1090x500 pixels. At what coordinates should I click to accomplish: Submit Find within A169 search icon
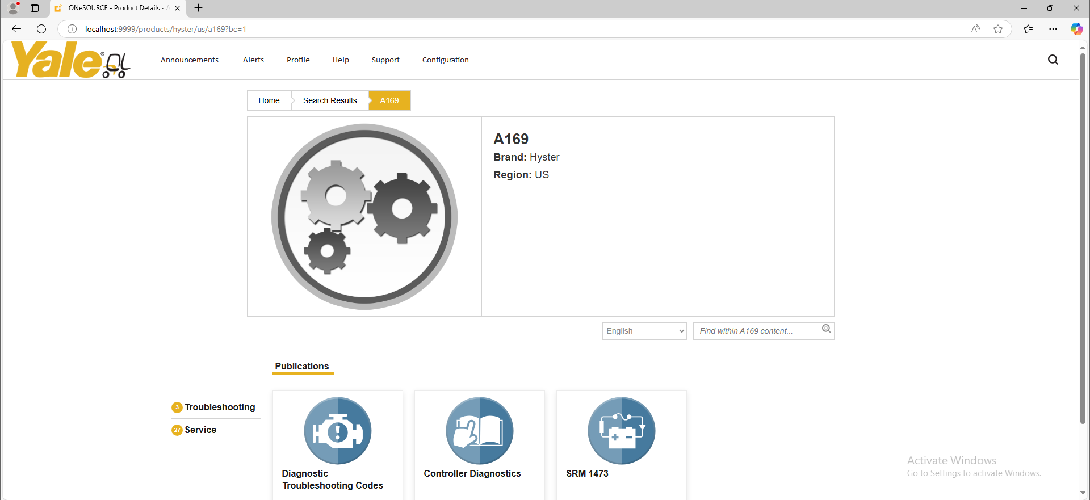click(827, 329)
